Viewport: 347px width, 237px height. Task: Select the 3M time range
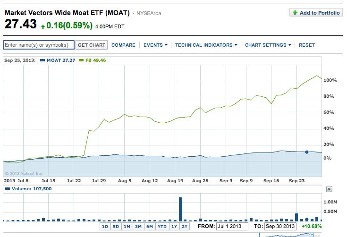138,227
